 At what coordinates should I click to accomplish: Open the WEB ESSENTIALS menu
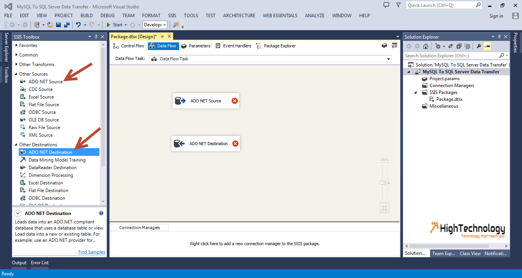click(280, 16)
